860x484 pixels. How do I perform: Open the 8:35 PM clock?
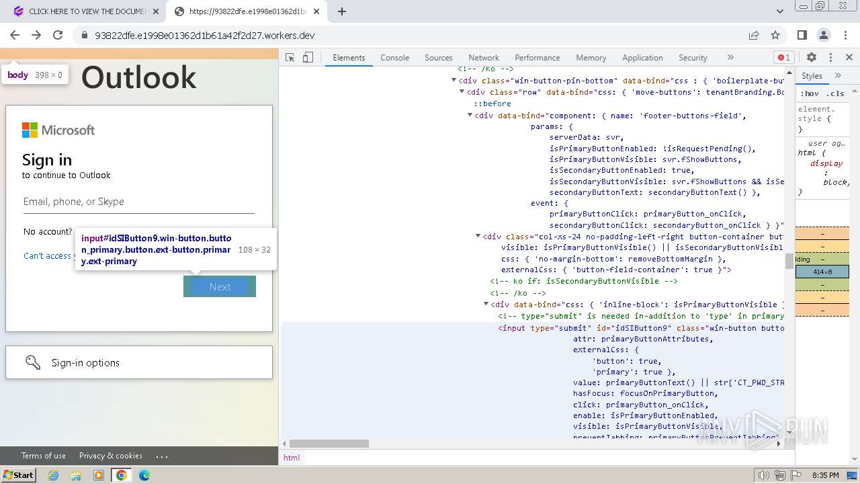click(825, 475)
